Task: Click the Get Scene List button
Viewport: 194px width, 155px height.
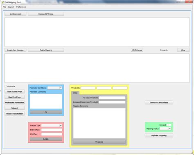Action: pos(15,14)
